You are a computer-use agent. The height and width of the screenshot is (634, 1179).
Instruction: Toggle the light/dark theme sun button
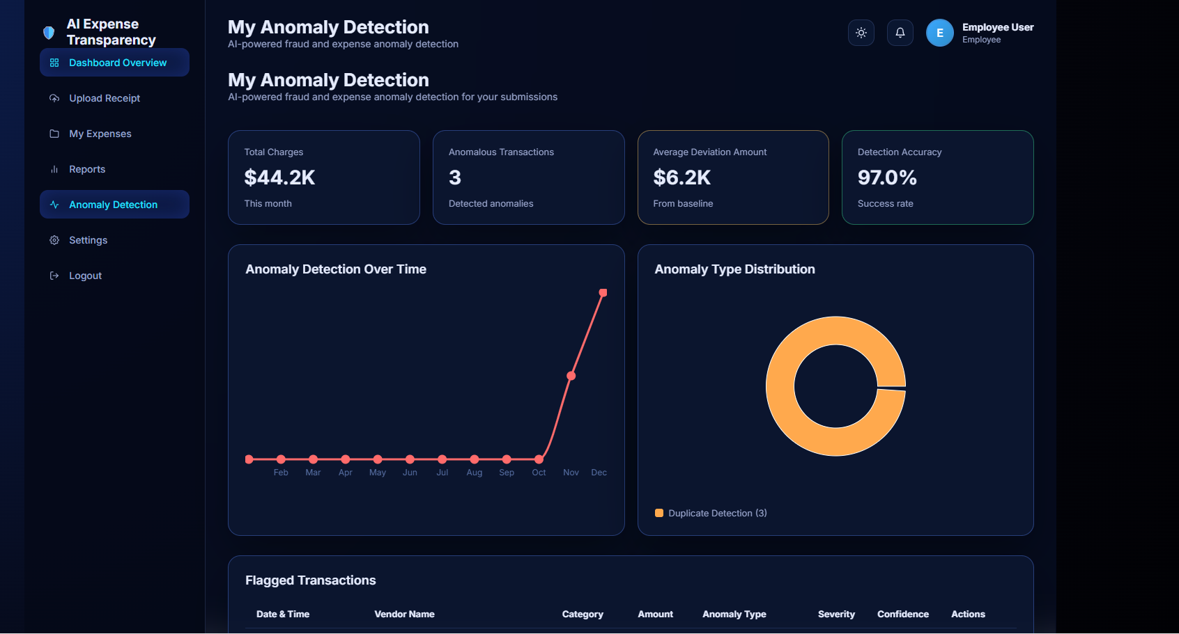[861, 33]
